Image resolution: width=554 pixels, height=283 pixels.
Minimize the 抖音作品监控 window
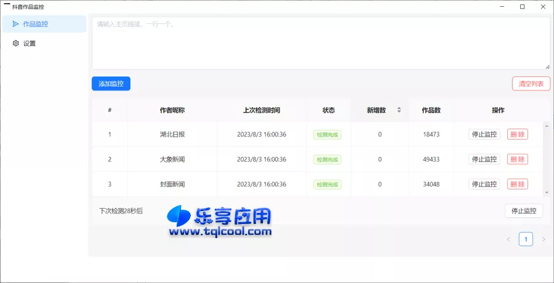coord(502,6)
